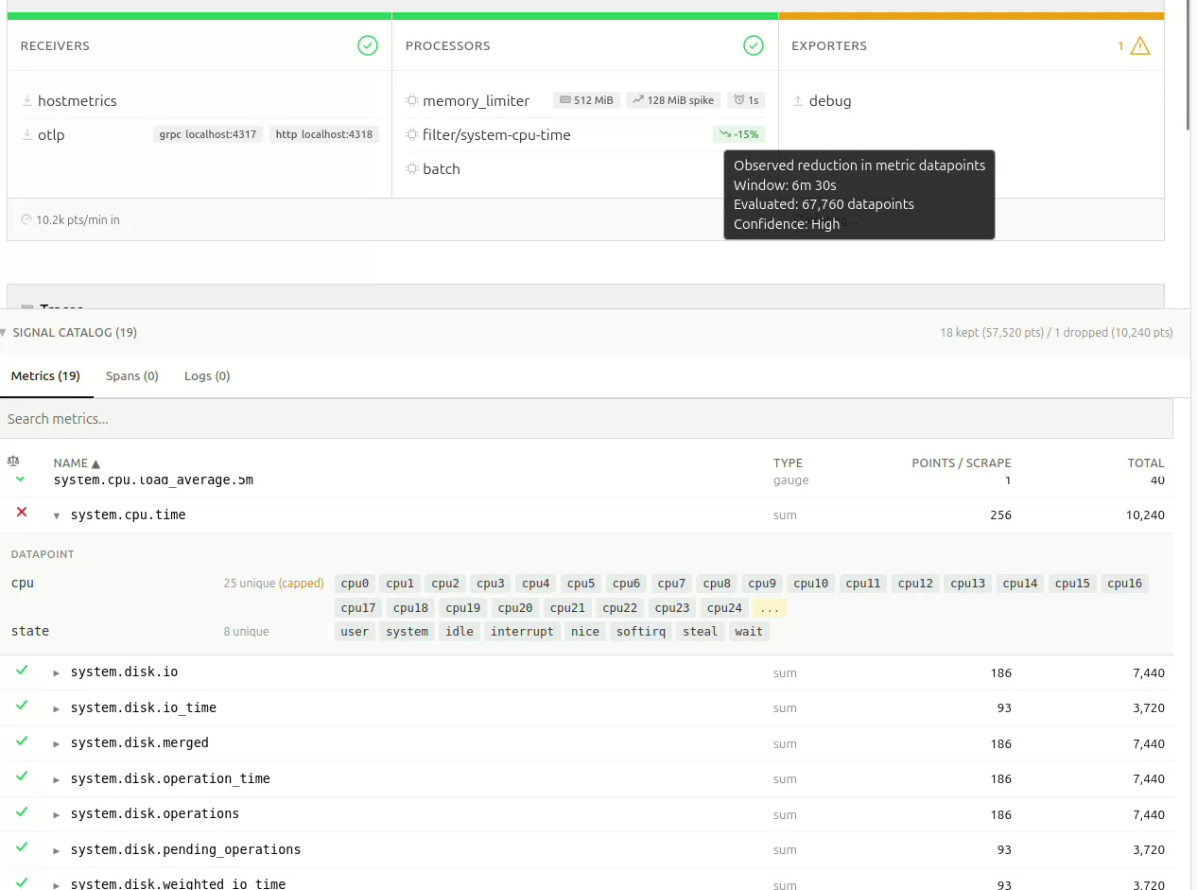Click the green -15% reduction badge
This screenshot has height=890, width=1197.
coord(738,134)
